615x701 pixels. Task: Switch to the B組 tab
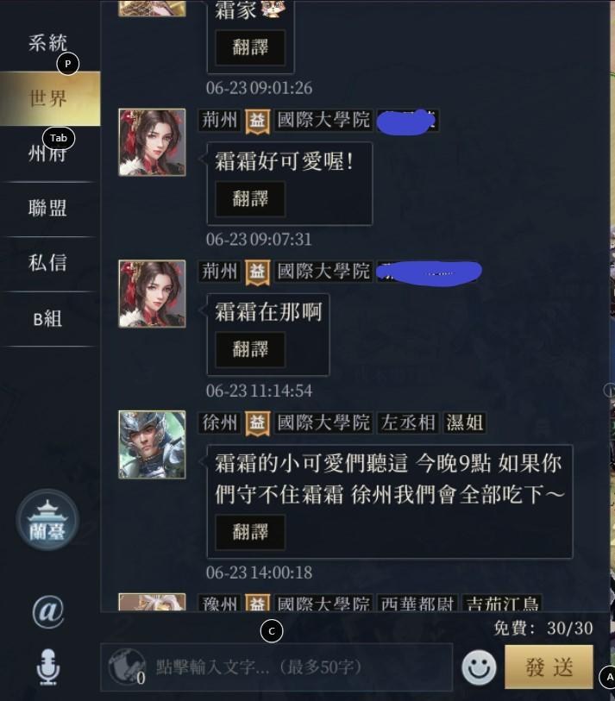coord(48,318)
